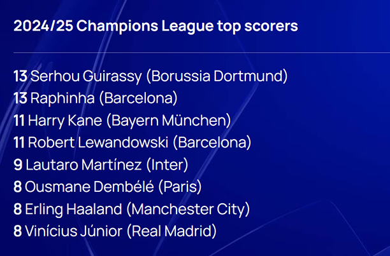The height and width of the screenshot is (256, 390).
Task: Select Ousmane Dembélé's name
Action: [89, 187]
